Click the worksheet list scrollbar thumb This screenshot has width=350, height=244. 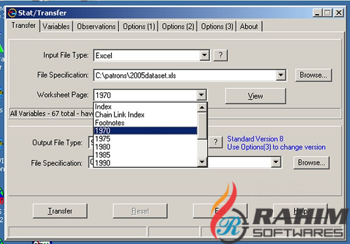point(202,126)
